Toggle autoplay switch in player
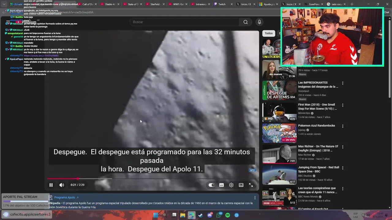 [x=212, y=185]
